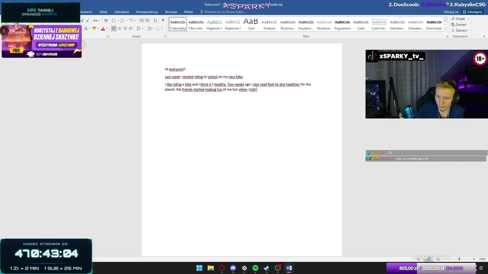
Task: Center paragraph text
Action: [119, 29]
